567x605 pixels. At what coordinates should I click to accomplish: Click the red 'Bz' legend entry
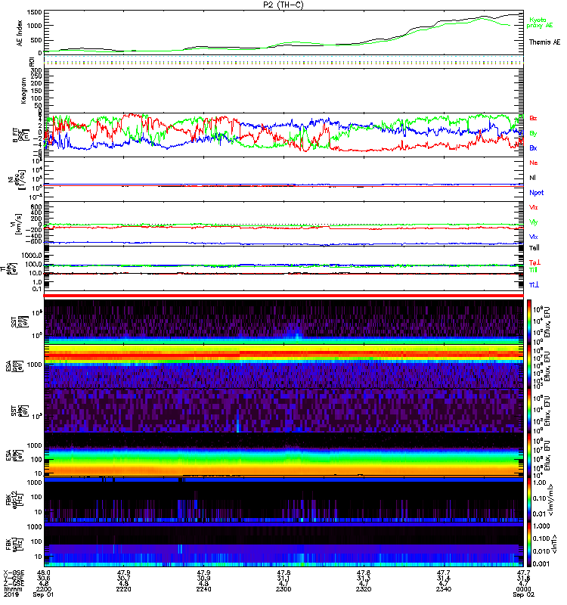click(x=533, y=118)
